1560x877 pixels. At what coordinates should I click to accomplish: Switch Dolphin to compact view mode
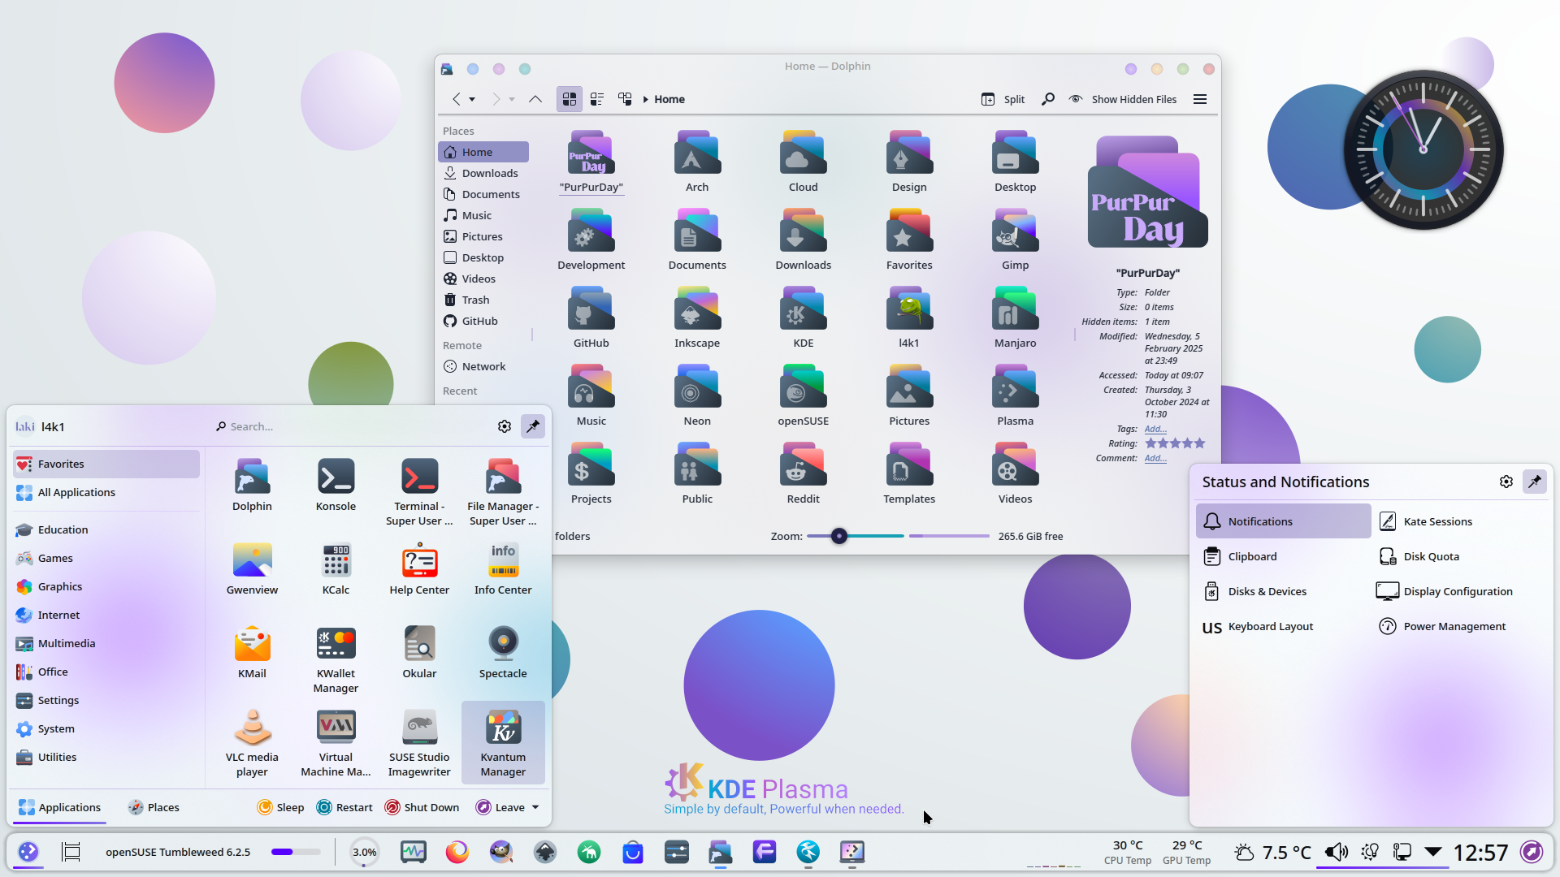coord(597,99)
